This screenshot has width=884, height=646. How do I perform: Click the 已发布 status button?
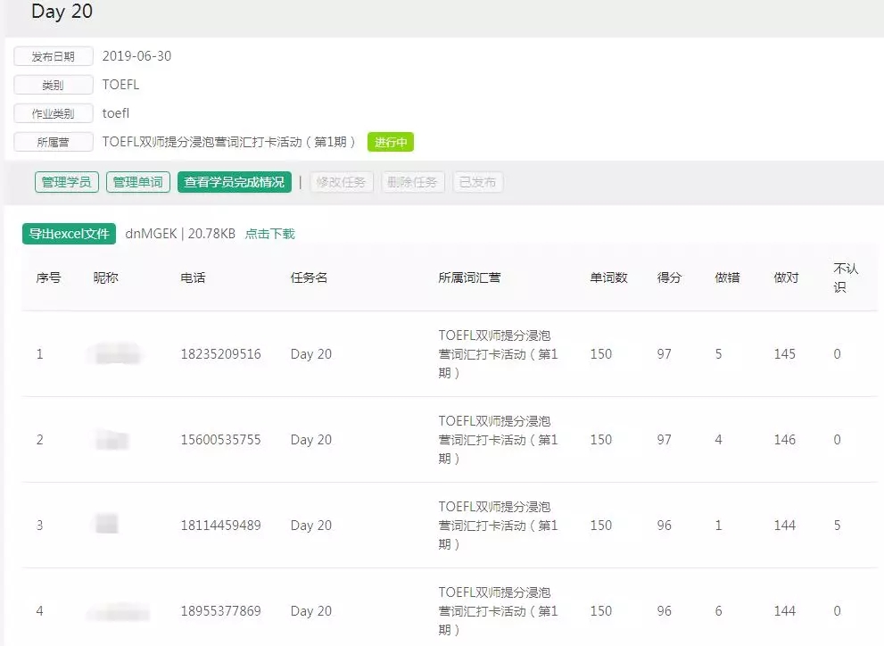[x=477, y=182]
